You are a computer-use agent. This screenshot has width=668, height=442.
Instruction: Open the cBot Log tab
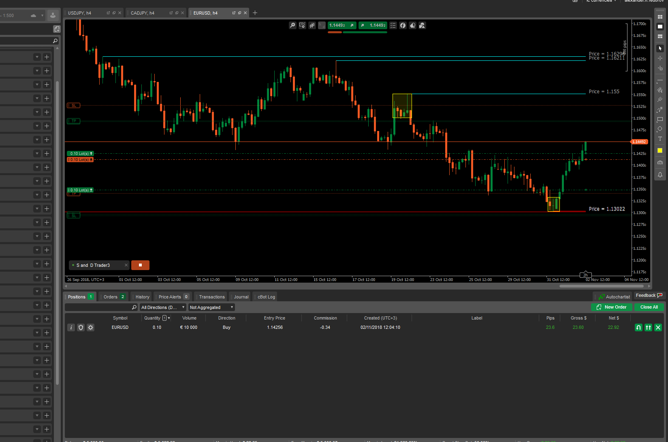click(x=266, y=297)
